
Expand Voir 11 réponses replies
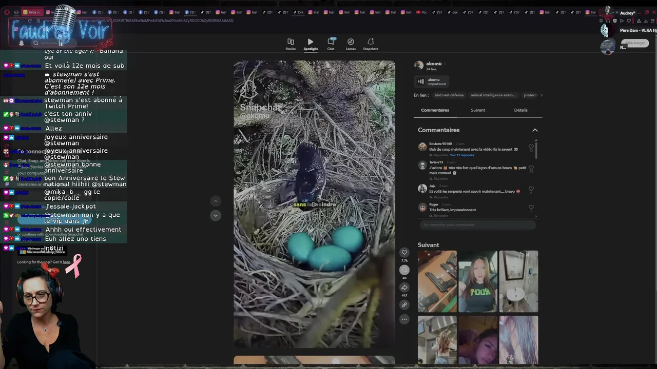(462, 155)
